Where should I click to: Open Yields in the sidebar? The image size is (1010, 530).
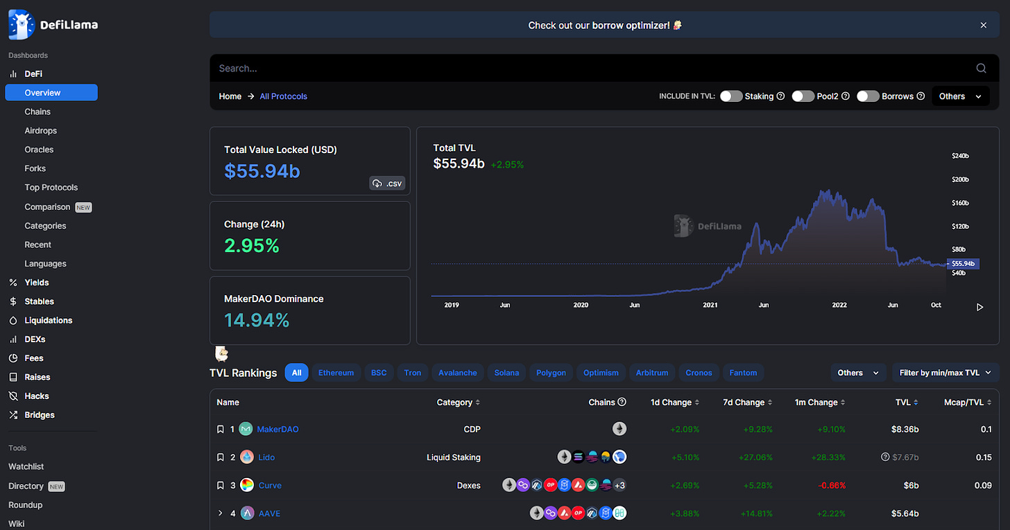click(37, 283)
